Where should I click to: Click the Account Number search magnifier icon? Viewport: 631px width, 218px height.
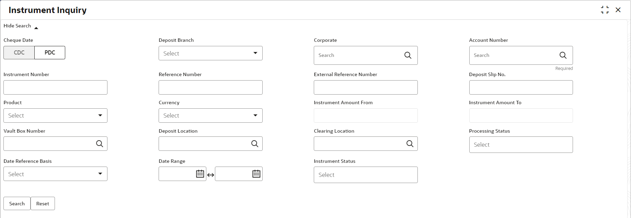[x=563, y=55]
